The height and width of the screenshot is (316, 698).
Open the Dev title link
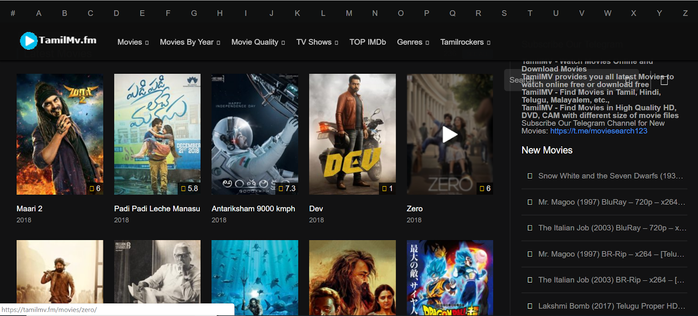point(316,209)
